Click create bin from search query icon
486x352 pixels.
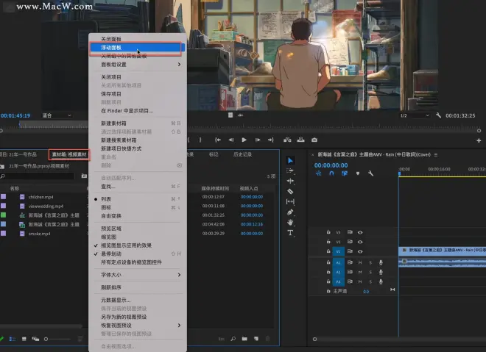(x=84, y=176)
